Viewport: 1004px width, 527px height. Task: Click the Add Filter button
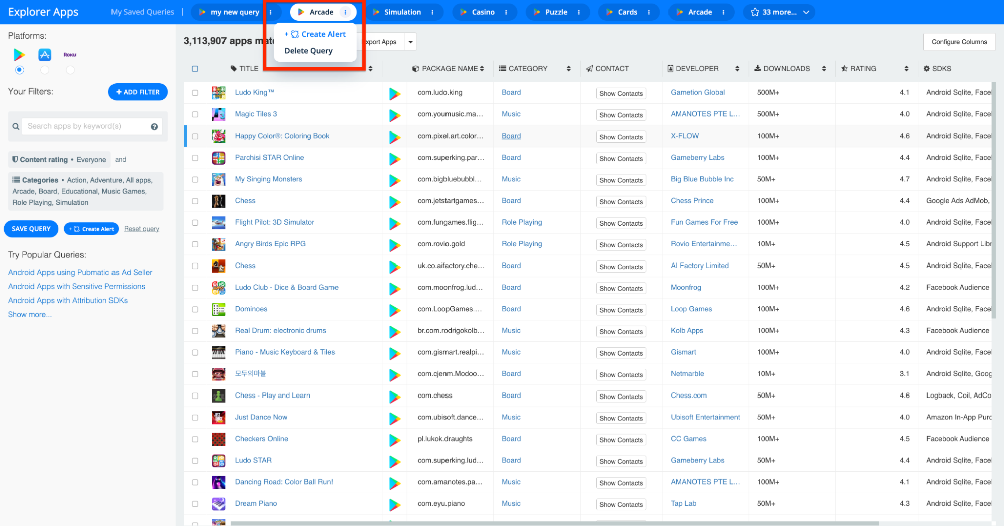(x=138, y=92)
